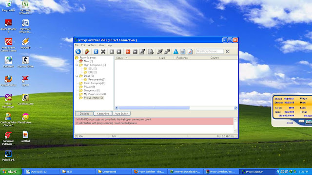Click the wand download proxy list icon
Image resolution: width=312 pixels, height=175 pixels.
click(87, 52)
